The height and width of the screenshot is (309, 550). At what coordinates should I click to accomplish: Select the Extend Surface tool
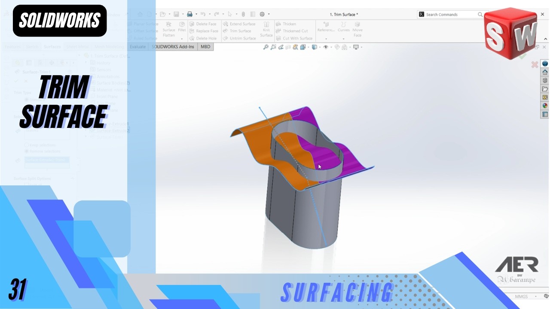click(239, 24)
